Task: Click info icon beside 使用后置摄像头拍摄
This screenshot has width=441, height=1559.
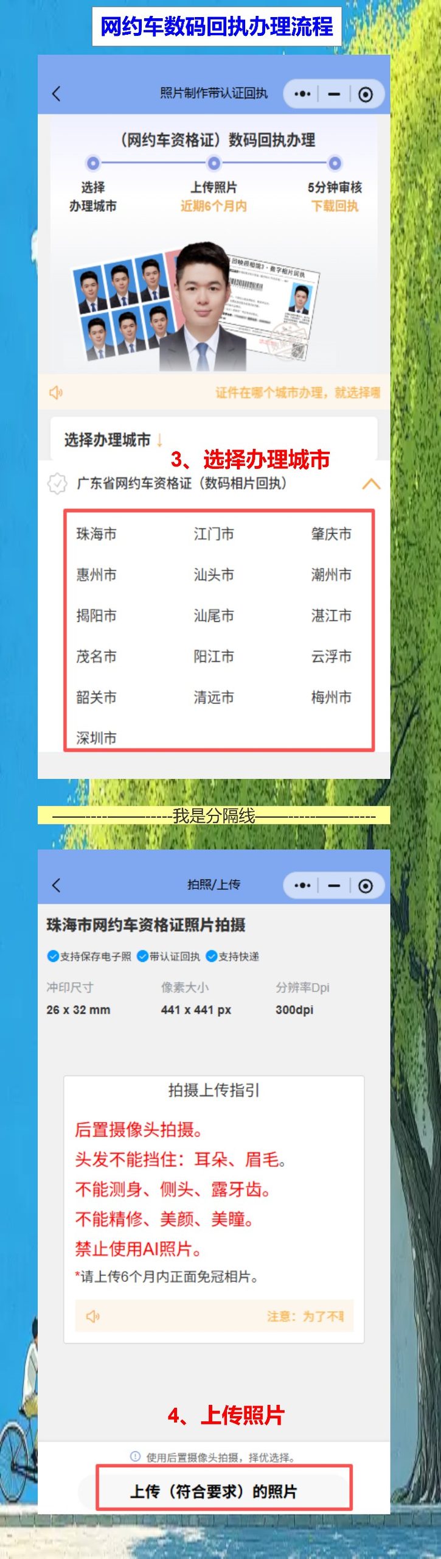Action: click(x=135, y=1457)
